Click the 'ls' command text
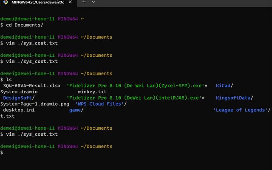The width and height of the screenshot is (272, 170). pyautogui.click(x=8, y=80)
